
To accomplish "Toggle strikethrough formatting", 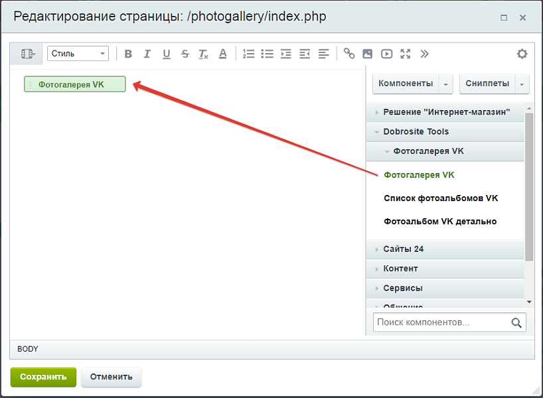I will 185,54.
